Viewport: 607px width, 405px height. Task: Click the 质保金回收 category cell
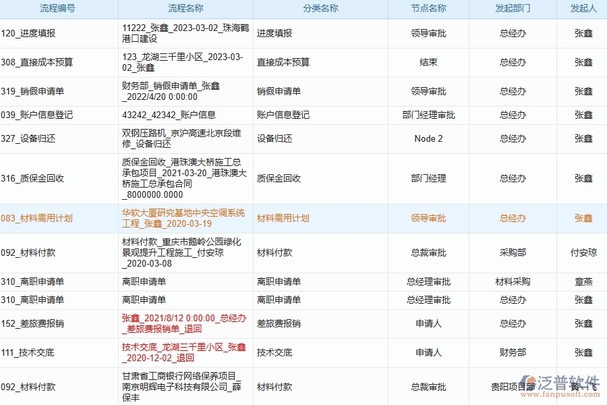click(x=281, y=179)
